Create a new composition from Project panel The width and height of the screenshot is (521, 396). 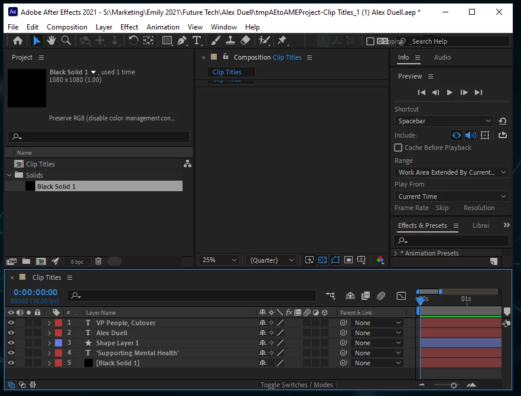[41, 261]
